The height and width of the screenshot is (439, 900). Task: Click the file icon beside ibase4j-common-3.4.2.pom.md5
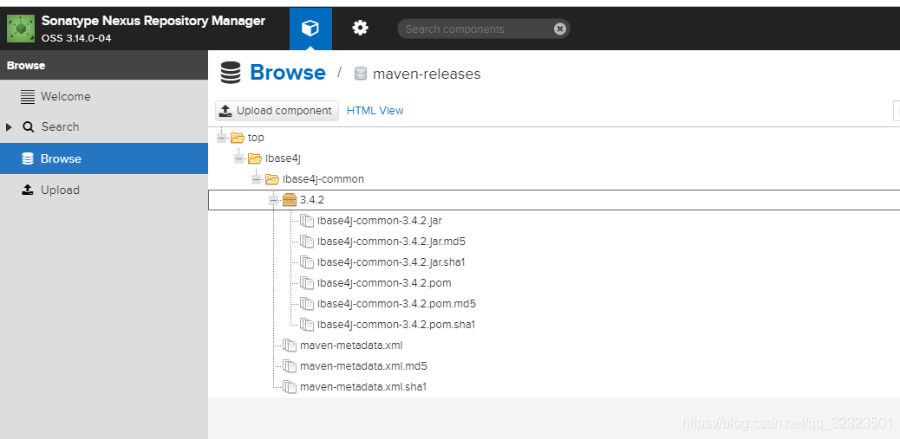pos(307,304)
